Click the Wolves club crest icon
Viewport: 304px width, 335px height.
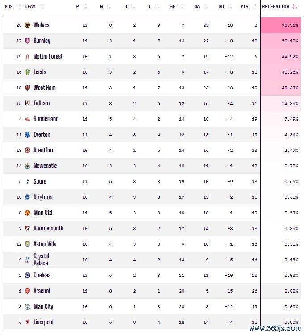(28, 25)
